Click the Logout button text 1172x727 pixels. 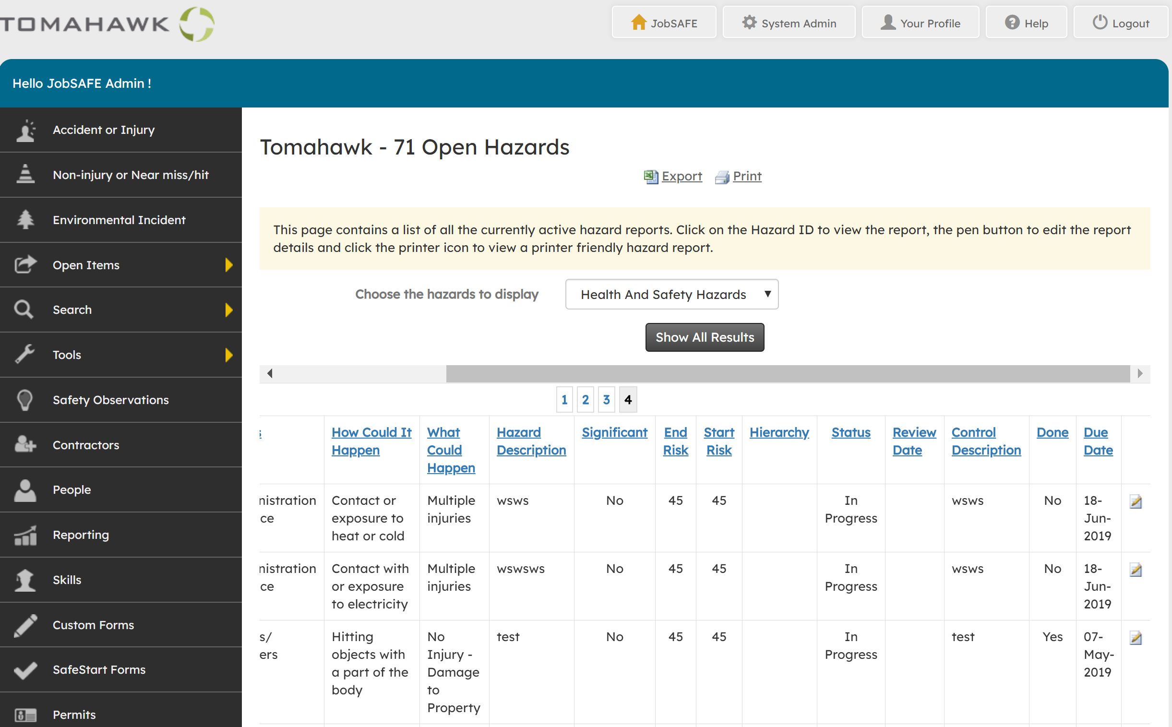1131,23
